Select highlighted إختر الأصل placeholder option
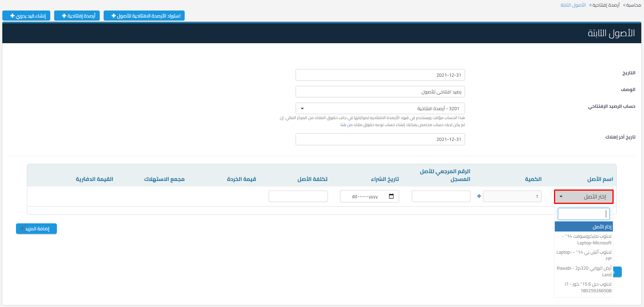 584,227
